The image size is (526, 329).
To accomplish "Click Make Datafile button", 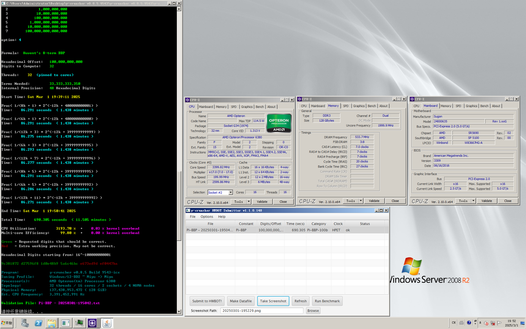I will 241,301.
